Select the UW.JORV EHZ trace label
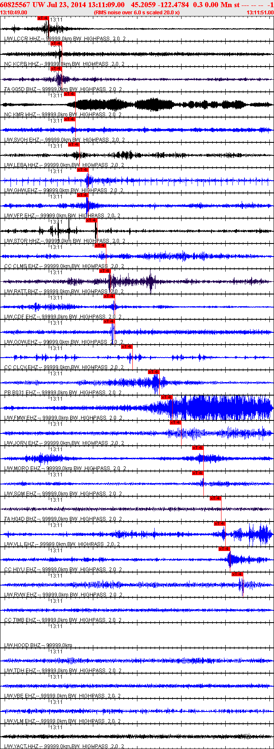The width and height of the screenshot is (274, 749). 64,443
